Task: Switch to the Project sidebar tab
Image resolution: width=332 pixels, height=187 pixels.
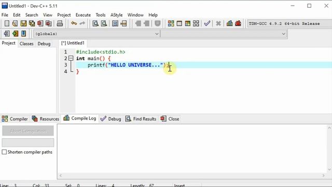Action: pos(8,43)
